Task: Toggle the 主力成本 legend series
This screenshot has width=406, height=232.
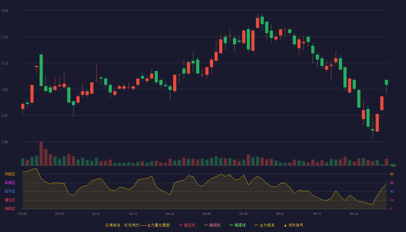Action: (x=264, y=225)
